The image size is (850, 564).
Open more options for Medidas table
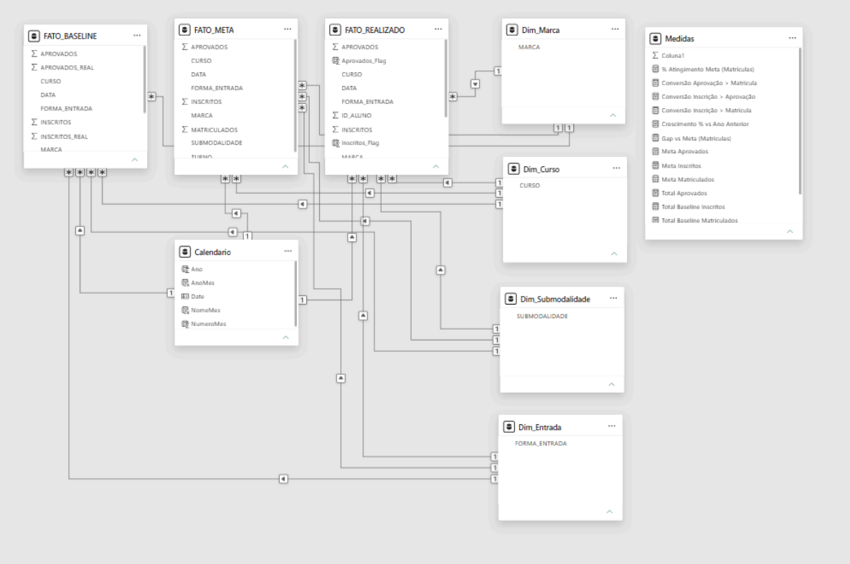click(x=793, y=38)
